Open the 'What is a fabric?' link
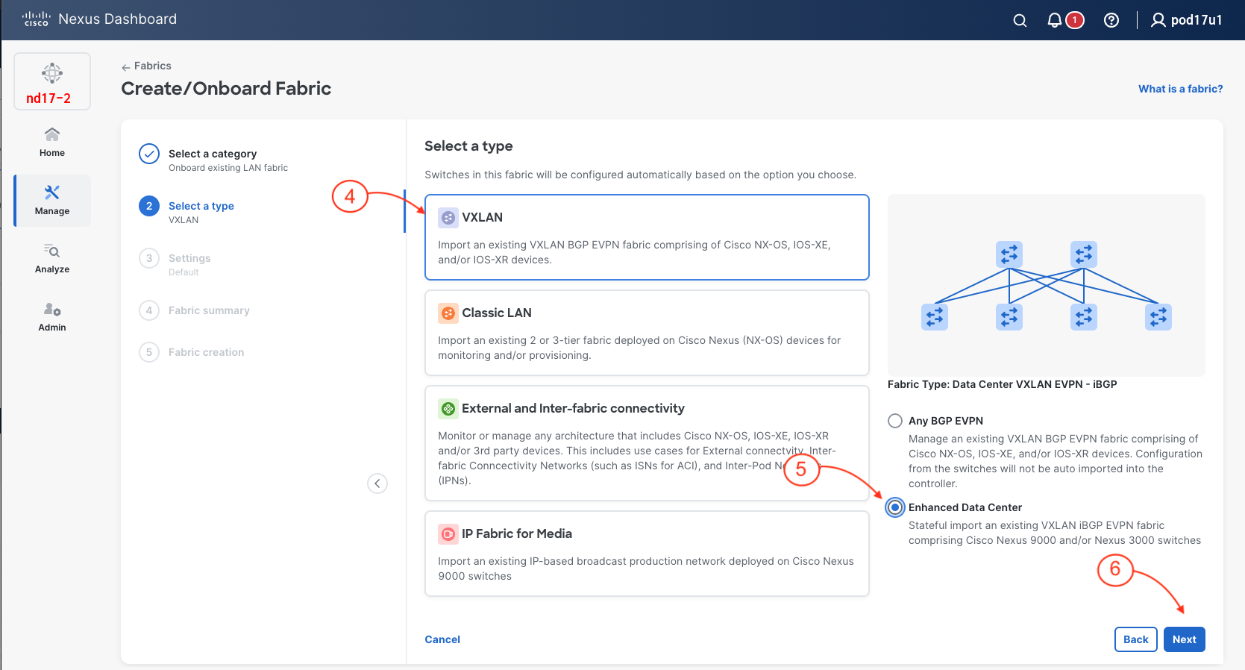 [x=1180, y=89]
